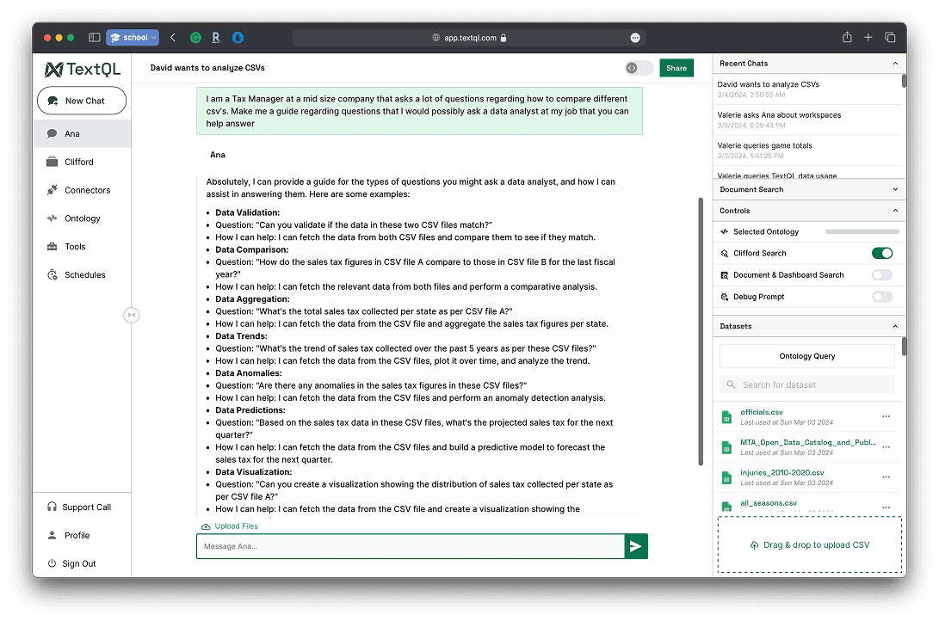
Task: Collapse the Recent Chats section
Action: [895, 64]
